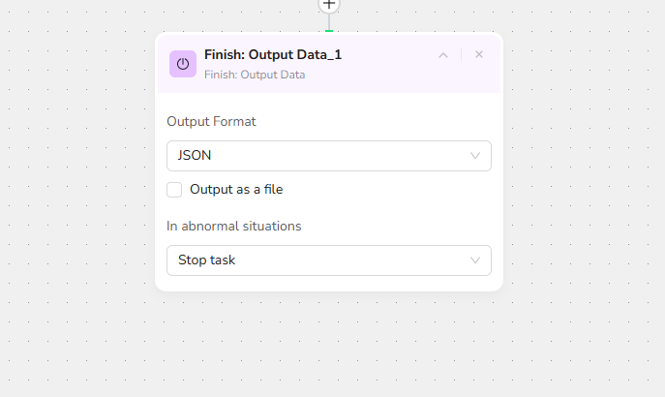Click the plus add-node button above the node

(329, 4)
